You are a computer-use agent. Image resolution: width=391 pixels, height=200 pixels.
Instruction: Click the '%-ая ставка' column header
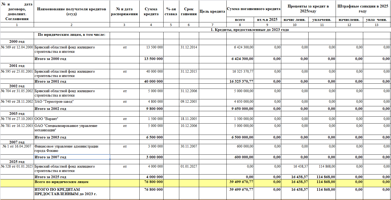(171, 11)
